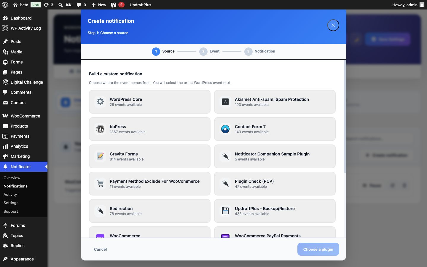
Task: Go to step 1 Source
Action: 163,51
